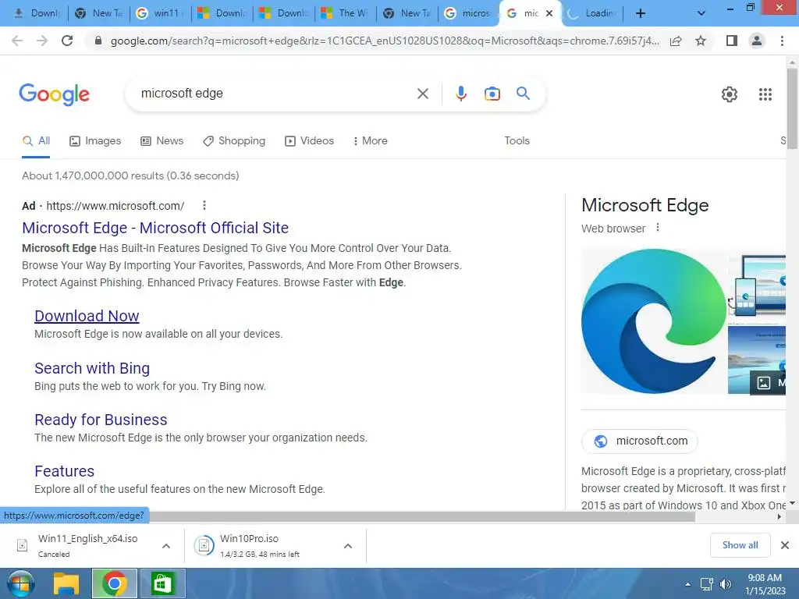Click Chrome icon in the taskbar
The image size is (799, 599).
(114, 583)
